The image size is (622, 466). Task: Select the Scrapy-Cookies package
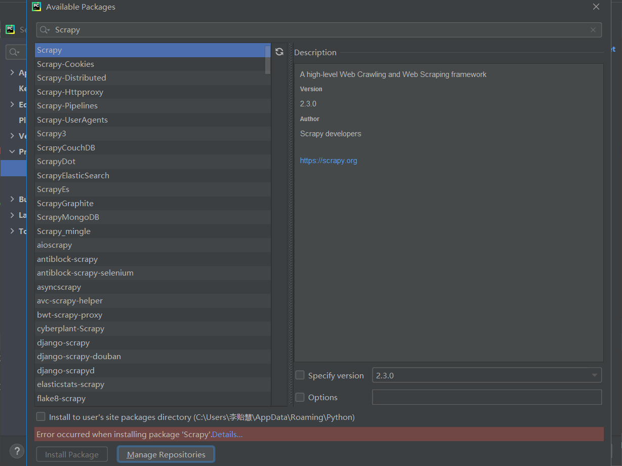(152, 64)
